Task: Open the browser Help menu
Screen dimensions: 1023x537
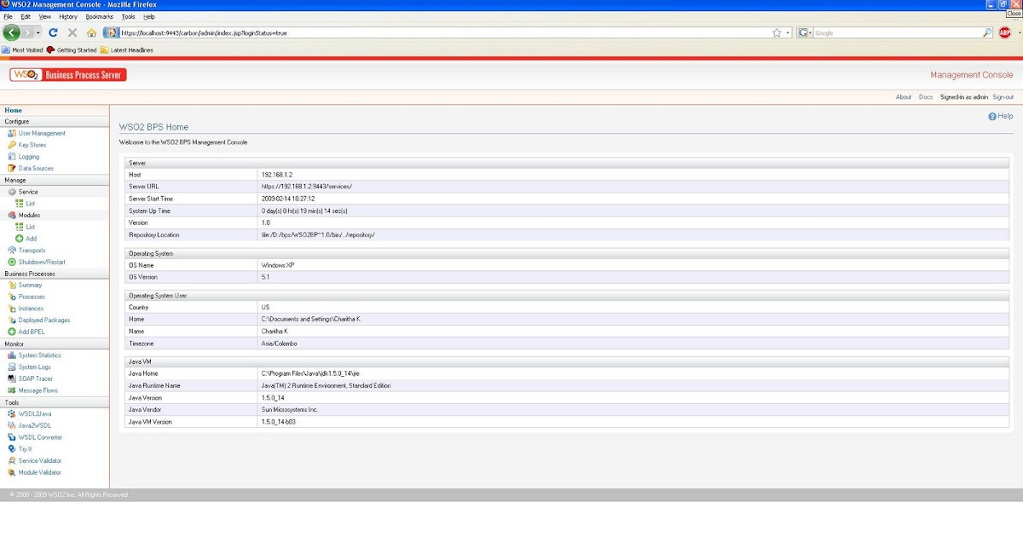Action: click(x=149, y=16)
